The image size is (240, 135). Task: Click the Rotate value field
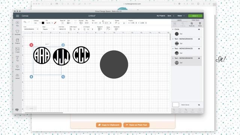point(121,23)
